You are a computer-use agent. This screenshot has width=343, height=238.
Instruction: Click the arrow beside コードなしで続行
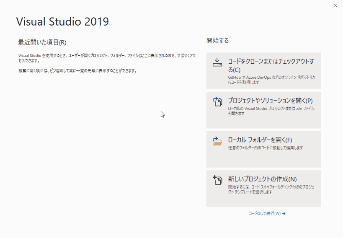pyautogui.click(x=284, y=213)
